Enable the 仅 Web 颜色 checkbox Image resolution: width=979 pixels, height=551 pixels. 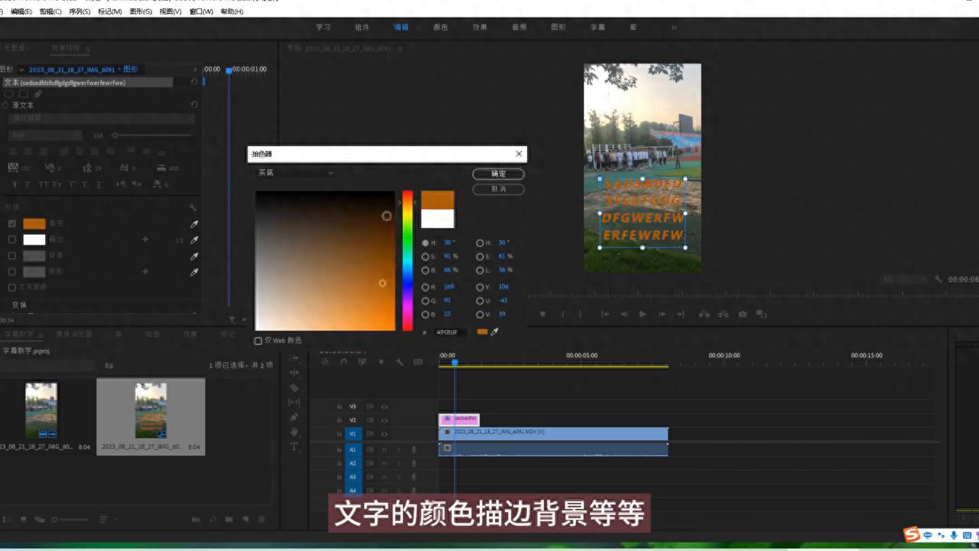(258, 341)
